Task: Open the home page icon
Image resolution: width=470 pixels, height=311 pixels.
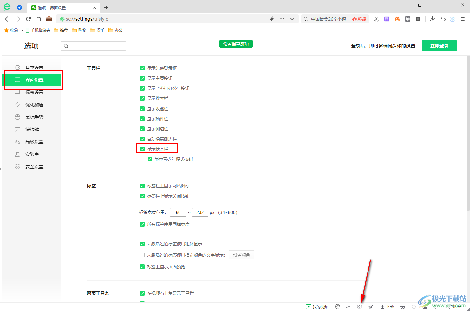Action: [39, 19]
